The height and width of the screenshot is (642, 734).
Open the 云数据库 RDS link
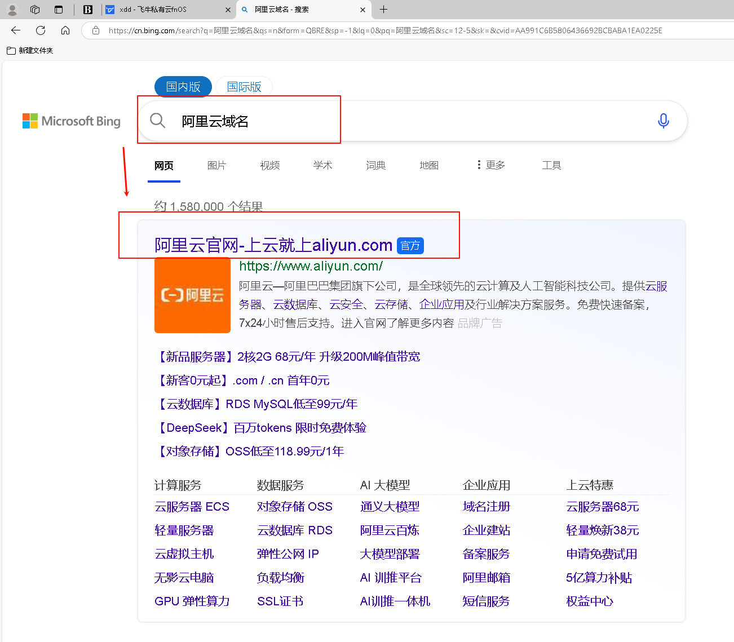pyautogui.click(x=295, y=530)
